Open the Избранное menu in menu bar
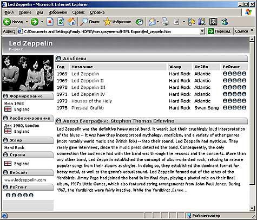 pos(57,12)
